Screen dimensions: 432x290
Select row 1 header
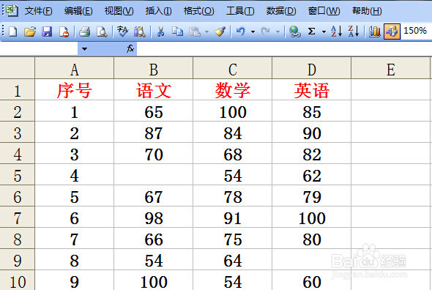click(x=17, y=90)
